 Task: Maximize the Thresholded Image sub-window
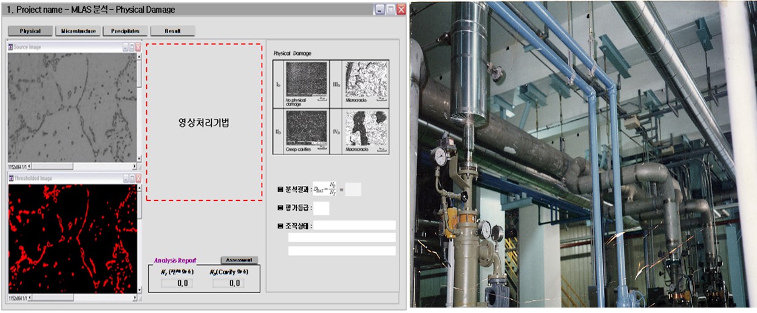click(132, 179)
